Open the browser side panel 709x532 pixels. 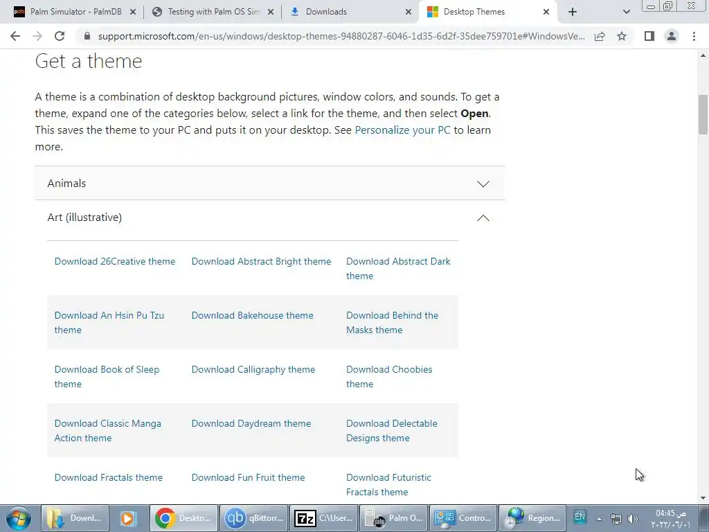[x=649, y=36]
